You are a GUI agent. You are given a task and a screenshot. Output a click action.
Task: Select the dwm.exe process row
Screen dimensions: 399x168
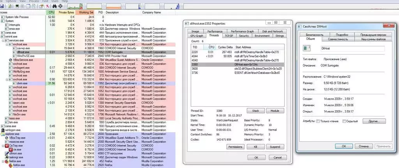coord(88,83)
